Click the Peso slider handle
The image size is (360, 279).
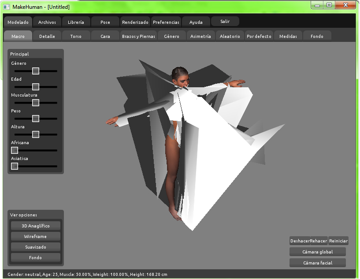tap(36, 119)
